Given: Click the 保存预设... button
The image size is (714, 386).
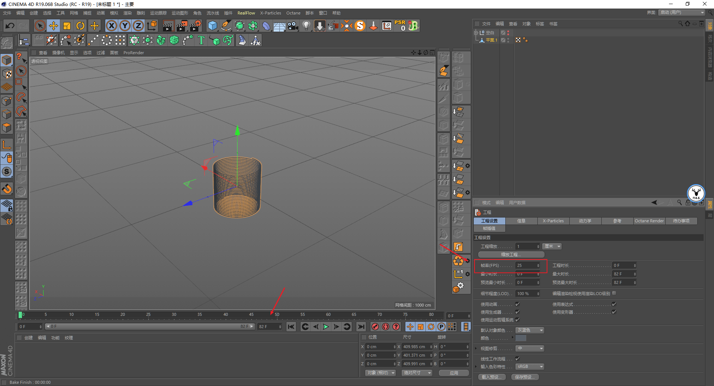Looking at the screenshot, I should coord(525,377).
